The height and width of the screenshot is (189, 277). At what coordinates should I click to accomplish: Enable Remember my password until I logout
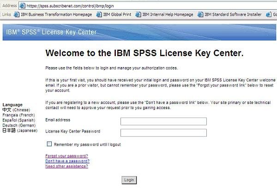point(49,144)
